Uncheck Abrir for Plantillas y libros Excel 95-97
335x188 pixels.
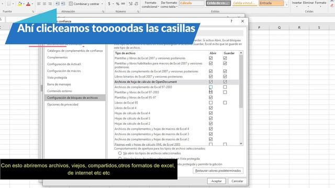coord(210,98)
